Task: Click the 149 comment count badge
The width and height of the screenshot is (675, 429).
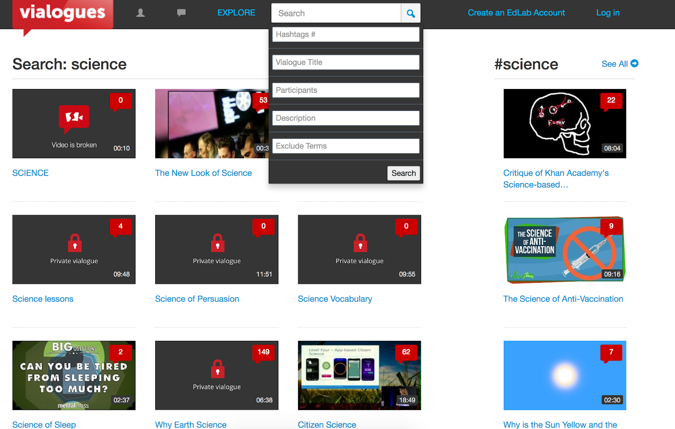Action: 264,353
